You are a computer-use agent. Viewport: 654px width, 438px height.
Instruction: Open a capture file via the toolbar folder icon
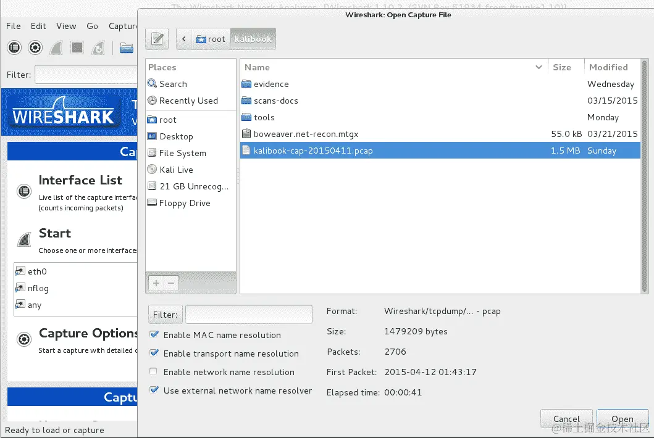point(127,48)
